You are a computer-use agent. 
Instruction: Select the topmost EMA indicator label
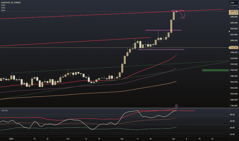tap(3, 5)
